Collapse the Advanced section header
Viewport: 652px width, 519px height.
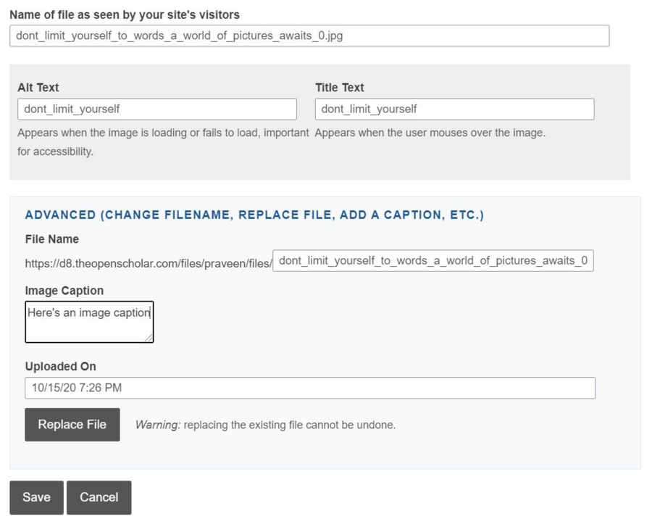[x=254, y=215]
